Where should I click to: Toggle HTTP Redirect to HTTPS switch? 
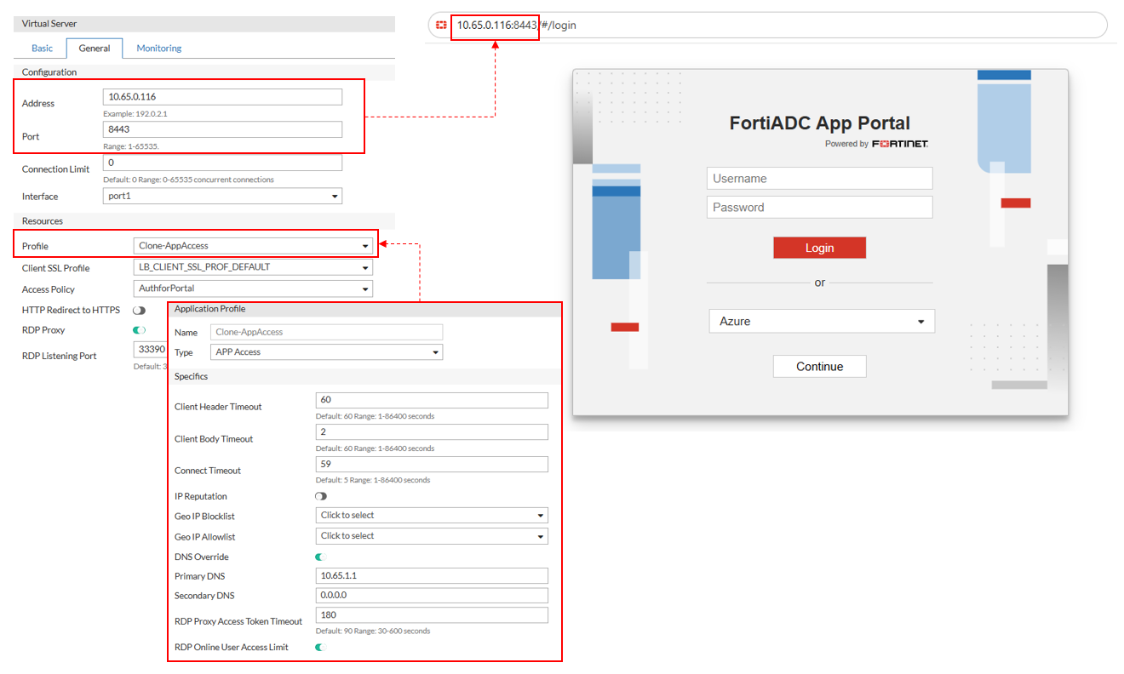[139, 311]
